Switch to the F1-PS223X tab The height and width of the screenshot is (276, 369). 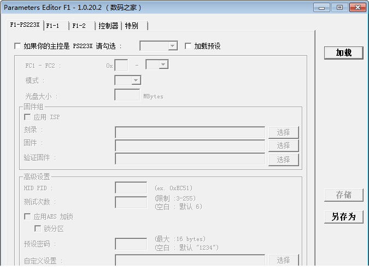coord(25,25)
